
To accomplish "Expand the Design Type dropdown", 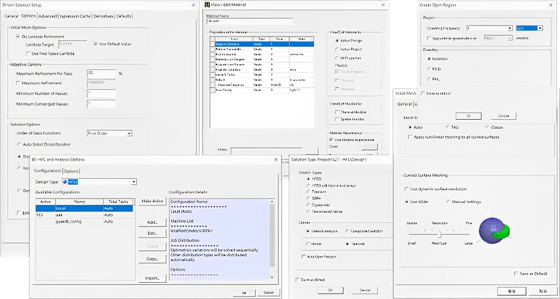I will (x=133, y=182).
